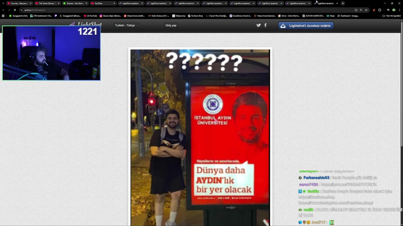Image resolution: width=403 pixels, height=226 pixels.
Task: Open the Inbox - Zoho Mail bookmark
Action: pos(289,16)
